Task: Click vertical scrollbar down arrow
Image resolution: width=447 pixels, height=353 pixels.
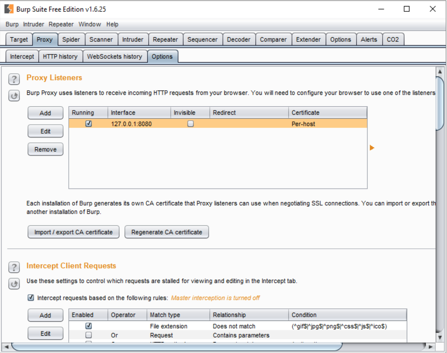Action: [440, 338]
